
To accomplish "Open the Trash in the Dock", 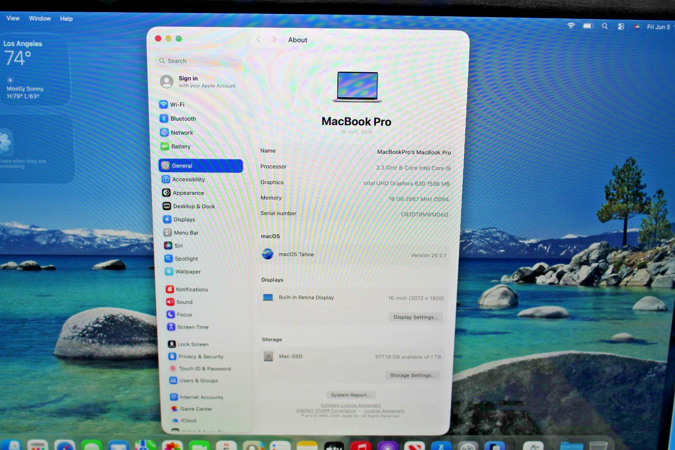I will click(x=598, y=446).
